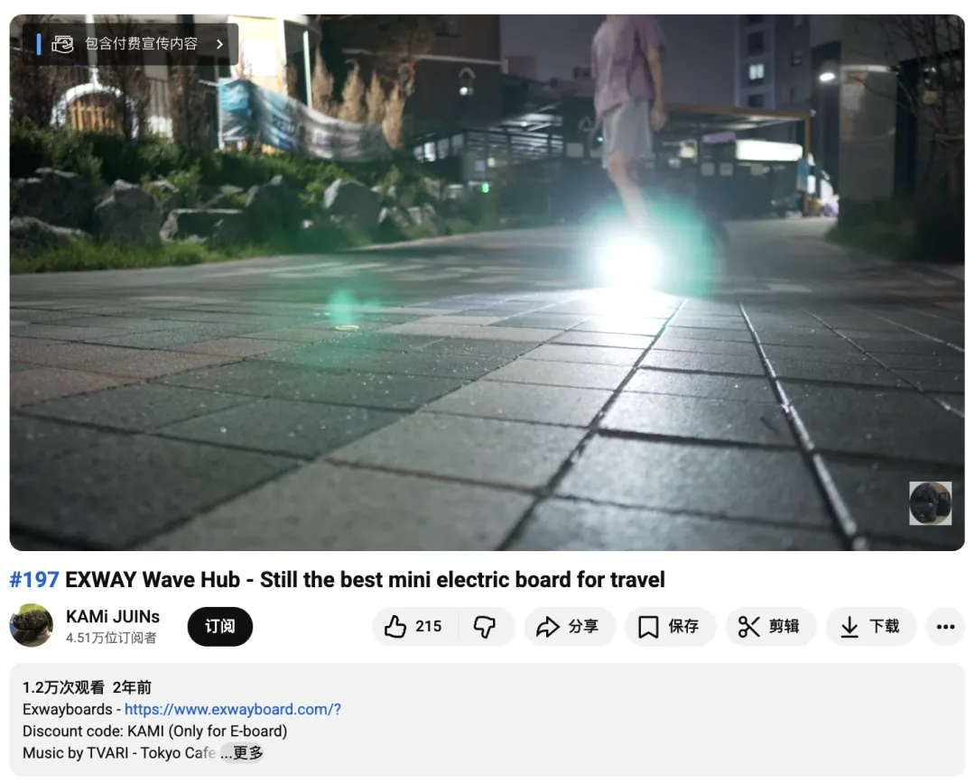Screen dimensions: 975x782
Task: Click the channel watermark in video corner
Action: [x=930, y=503]
